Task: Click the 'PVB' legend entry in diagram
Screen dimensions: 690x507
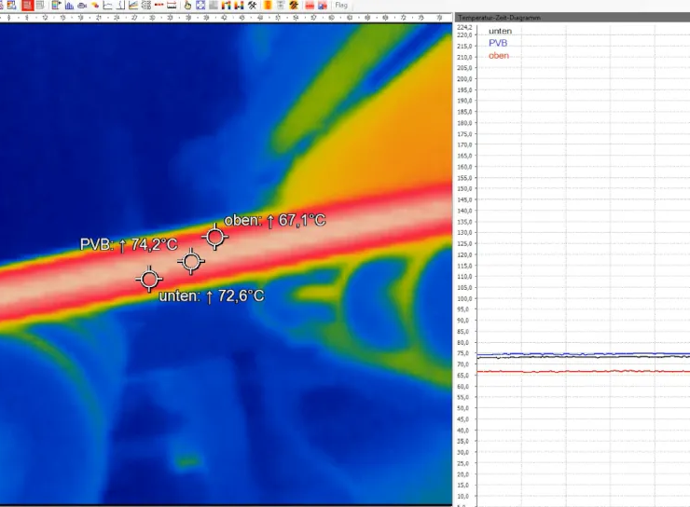Action: 499,44
